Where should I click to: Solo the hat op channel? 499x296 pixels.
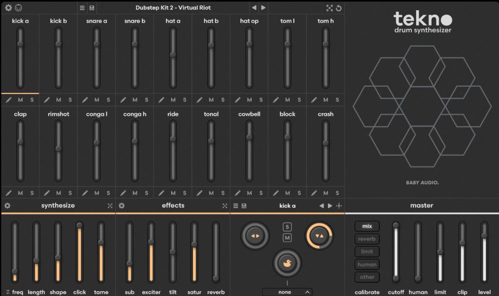pyautogui.click(x=261, y=100)
